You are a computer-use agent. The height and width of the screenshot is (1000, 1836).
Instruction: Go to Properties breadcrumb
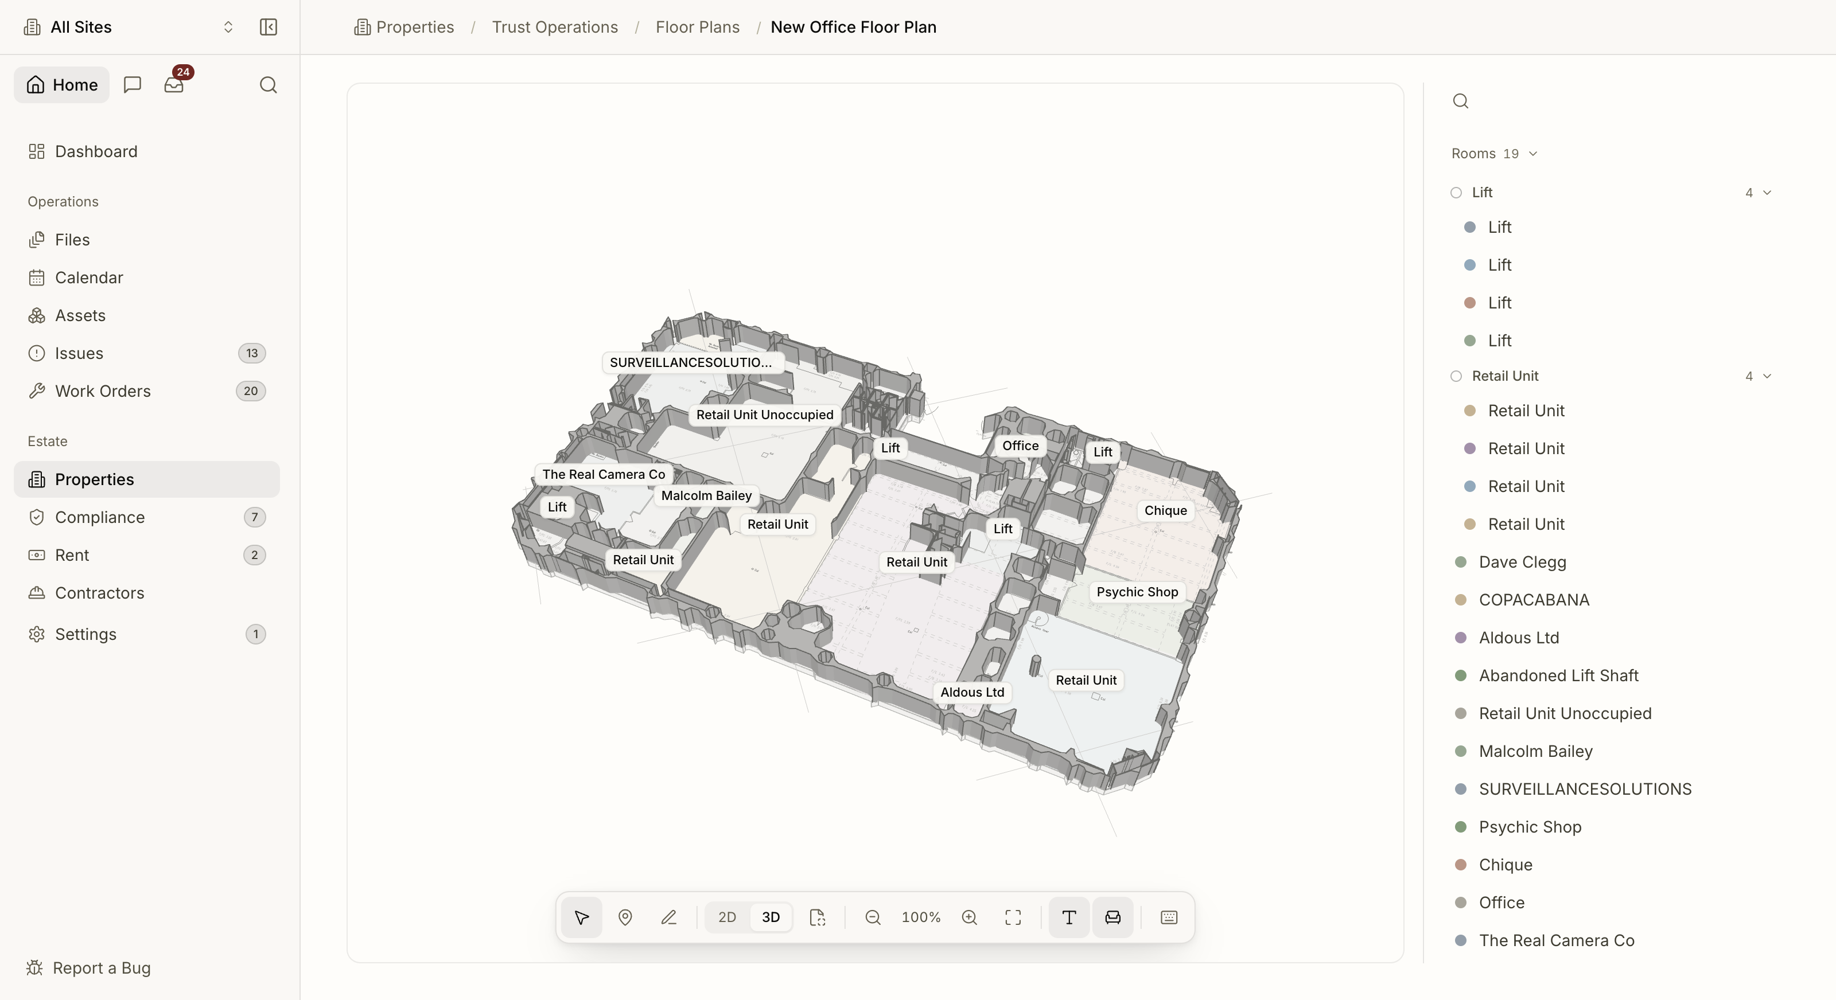coord(404,27)
